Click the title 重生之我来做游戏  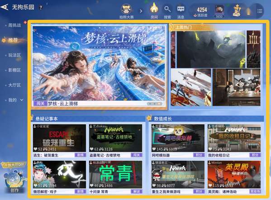166,191
